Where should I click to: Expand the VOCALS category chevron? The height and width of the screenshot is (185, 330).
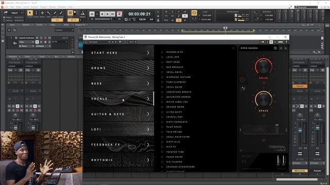148,99
